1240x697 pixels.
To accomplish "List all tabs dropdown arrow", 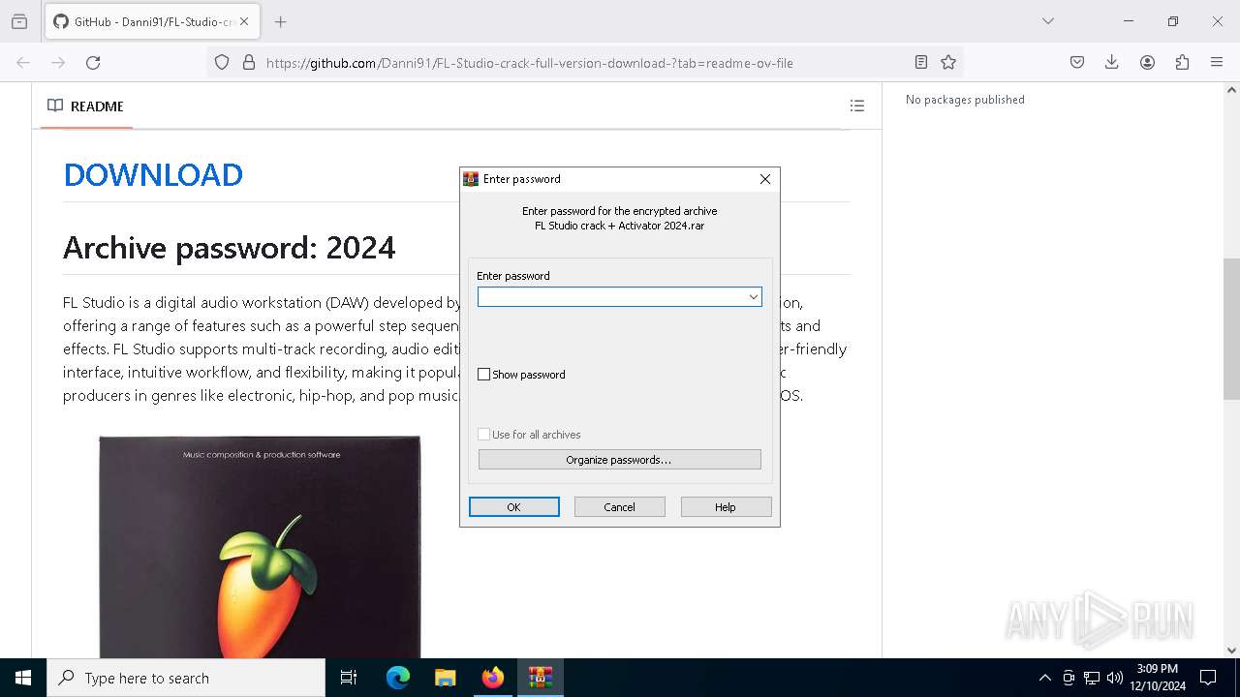I will pos(1047,21).
